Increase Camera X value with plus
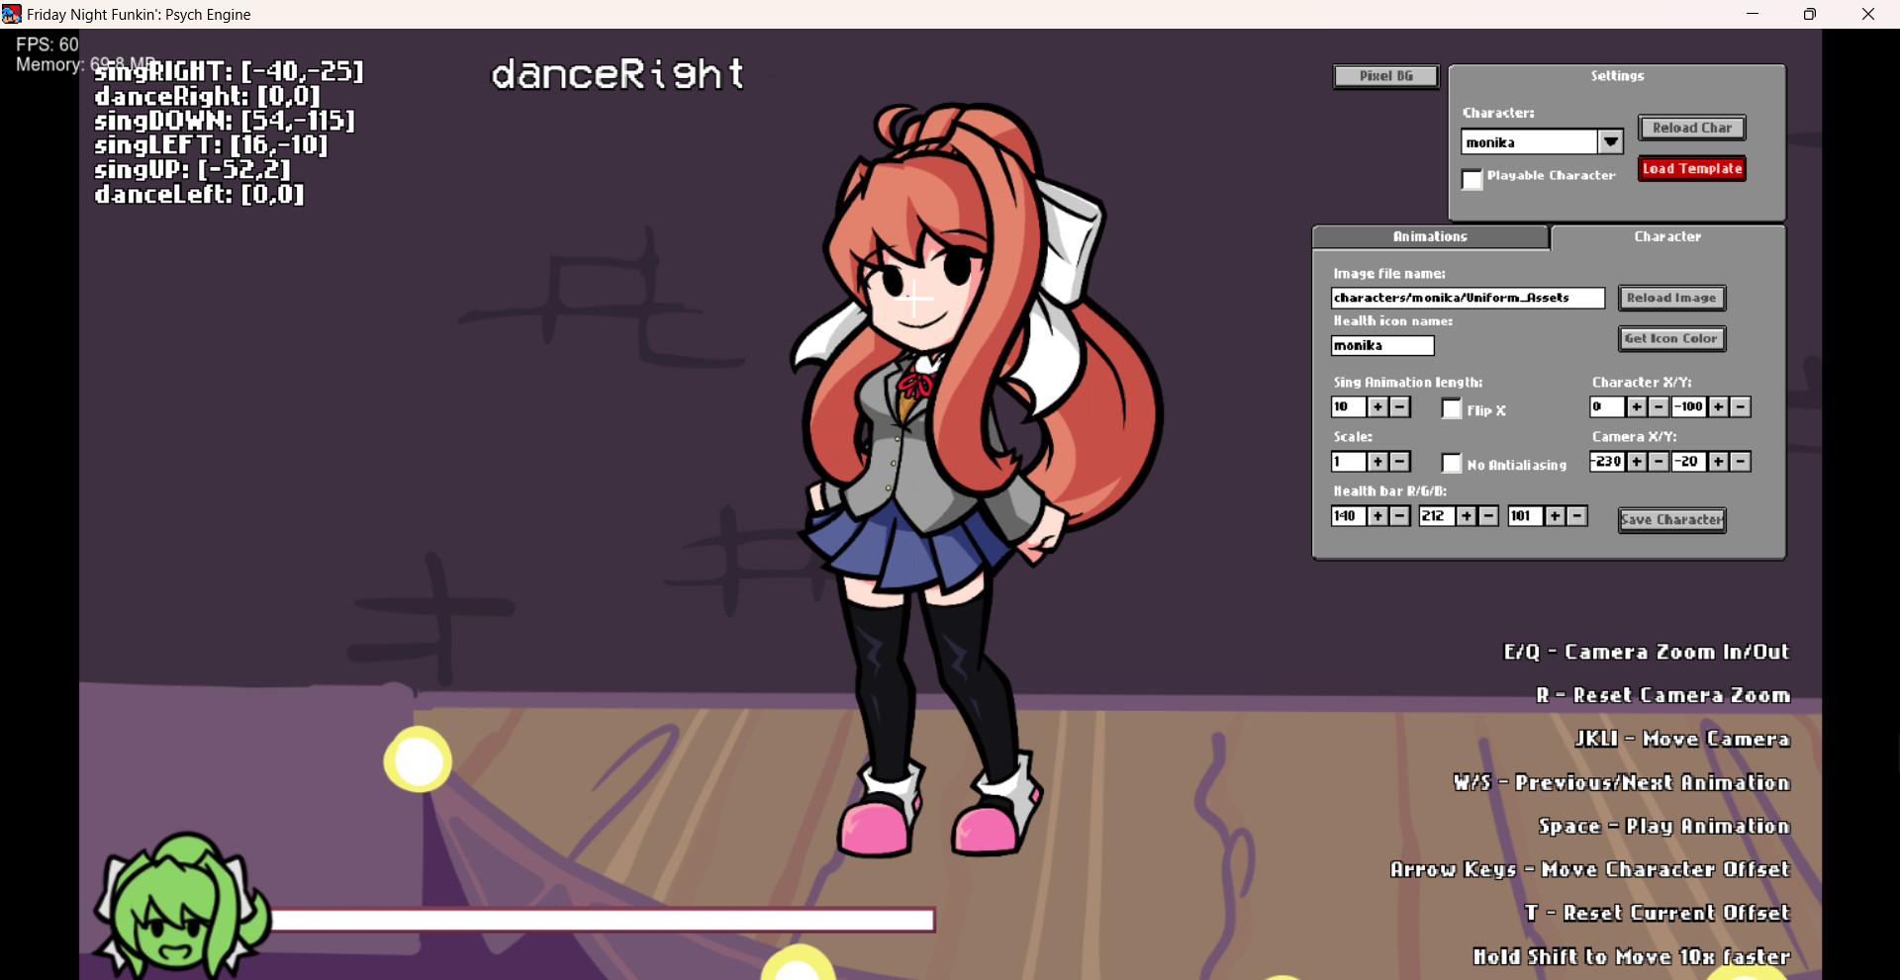Image resolution: width=1900 pixels, height=980 pixels. click(1637, 462)
